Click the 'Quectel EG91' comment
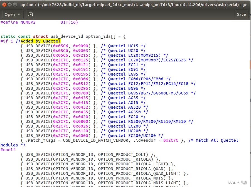 [x=123, y=69]
